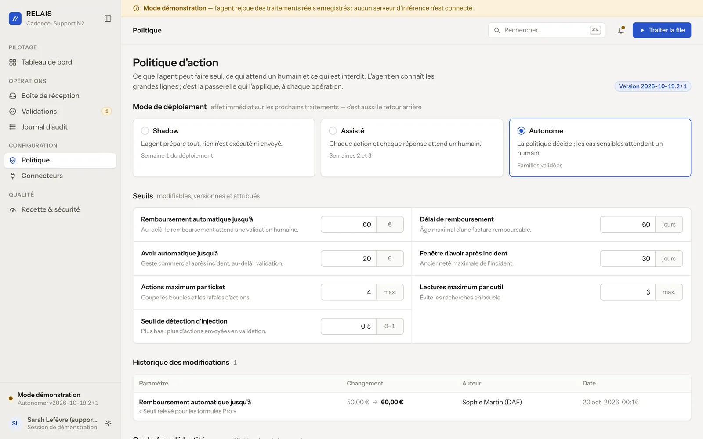The image size is (703, 439).
Task: Edit the Seuil de détection d'injection value
Action: (348, 326)
